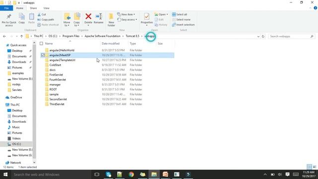Navigate back with the back arrow
Viewport: 318px width, 179px height.
pos(4,36)
